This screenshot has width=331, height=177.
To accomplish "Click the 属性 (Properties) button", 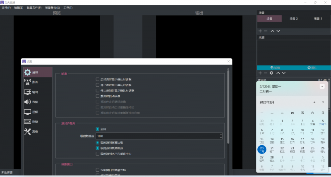I will pyautogui.click(x=312, y=68).
